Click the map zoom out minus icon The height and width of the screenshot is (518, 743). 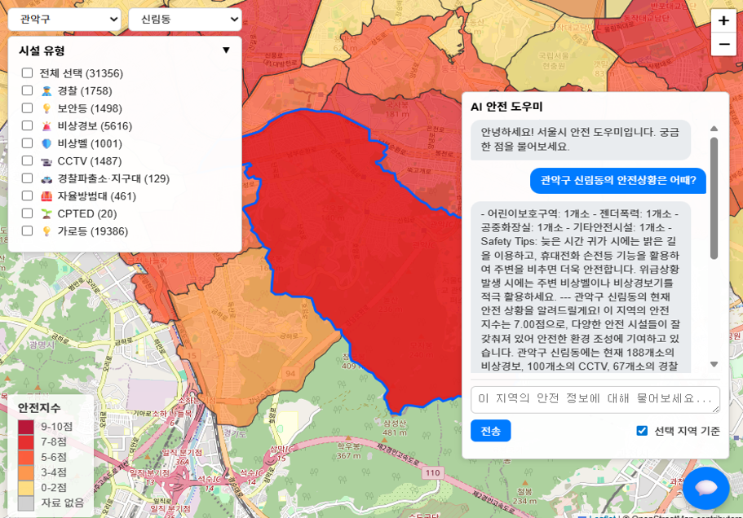723,44
